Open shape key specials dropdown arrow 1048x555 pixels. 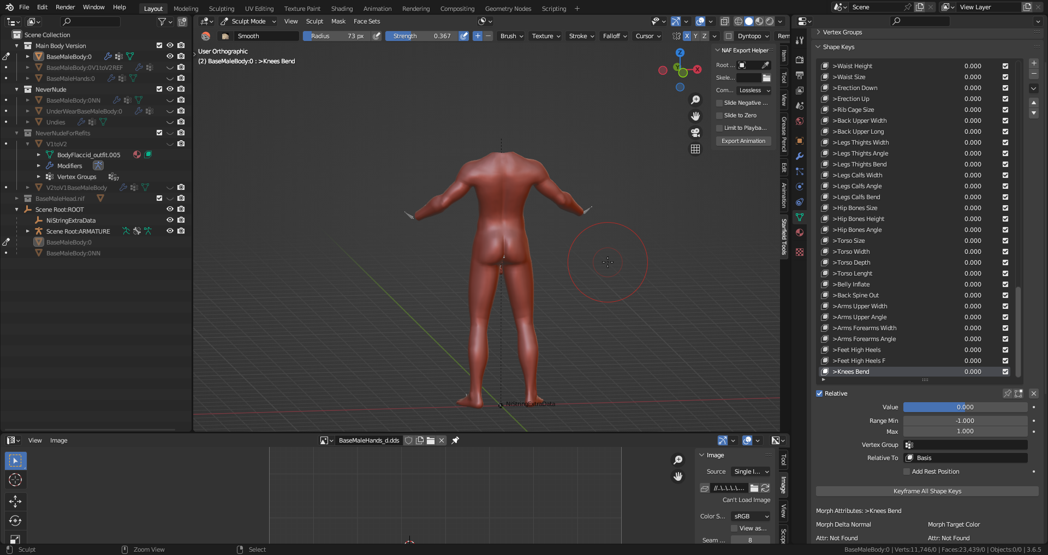1034,88
